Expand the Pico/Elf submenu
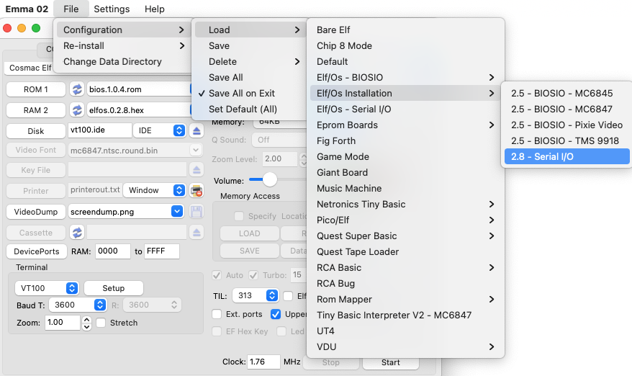632x376 pixels. (x=405, y=220)
